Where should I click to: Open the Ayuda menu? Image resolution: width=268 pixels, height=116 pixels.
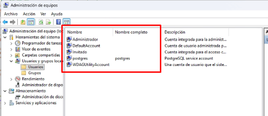click(57, 14)
